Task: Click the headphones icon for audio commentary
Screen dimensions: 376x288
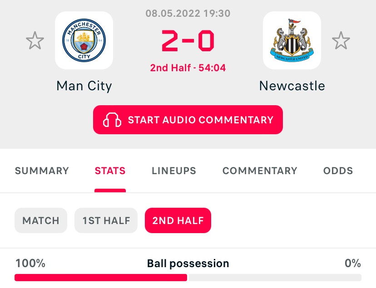Action: click(x=113, y=120)
